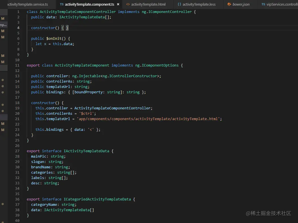Click 'slogan' on line 29
Image resolution: width=298 pixels, height=223 pixels.
(x=37, y=162)
